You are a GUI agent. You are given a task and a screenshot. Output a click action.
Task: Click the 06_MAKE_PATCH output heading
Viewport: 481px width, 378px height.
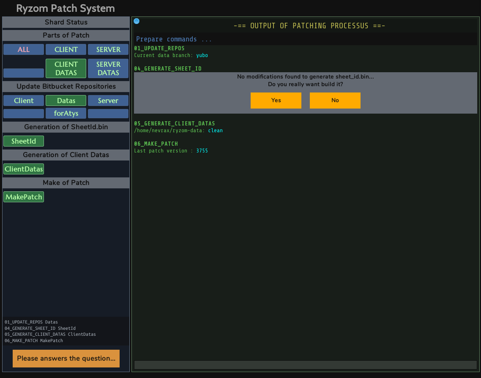pyautogui.click(x=156, y=144)
